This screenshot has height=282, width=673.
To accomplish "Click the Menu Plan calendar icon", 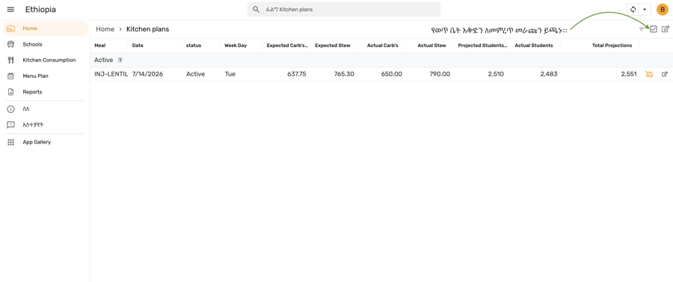I will pos(11,76).
